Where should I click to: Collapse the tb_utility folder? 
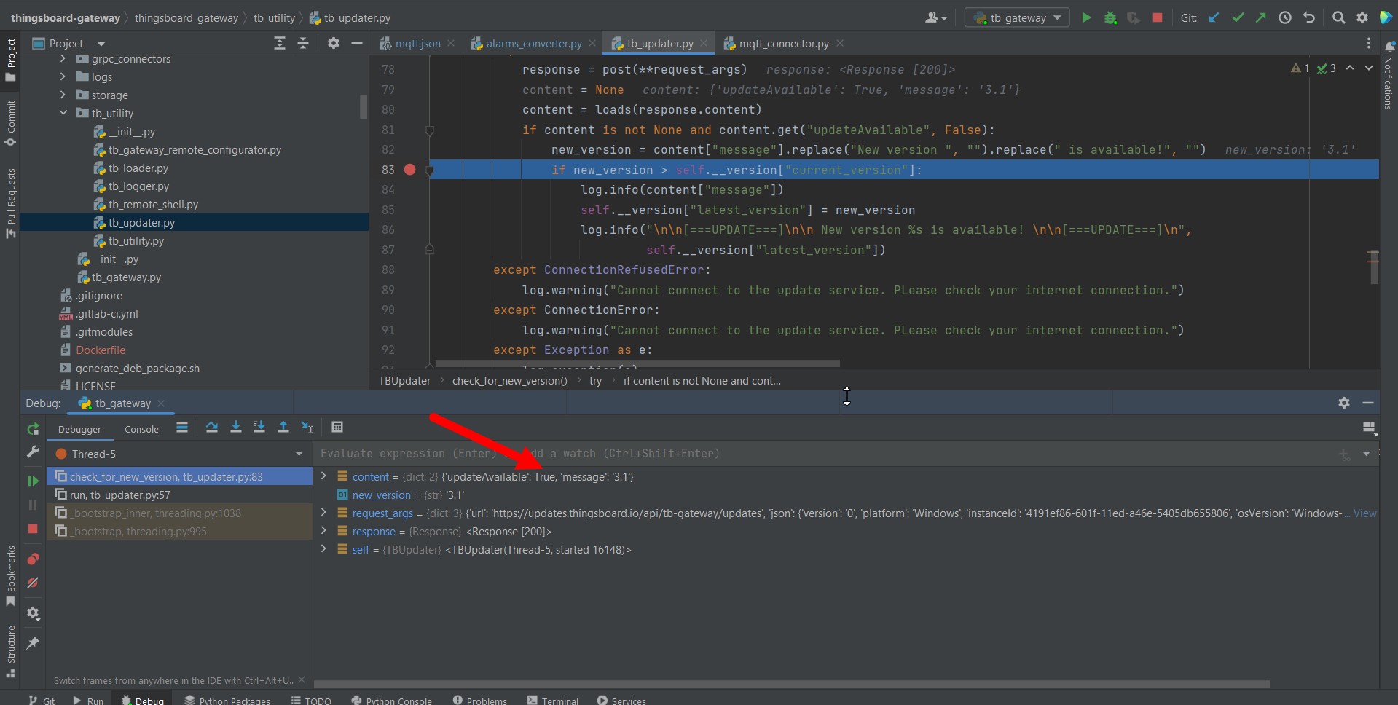[x=63, y=113]
